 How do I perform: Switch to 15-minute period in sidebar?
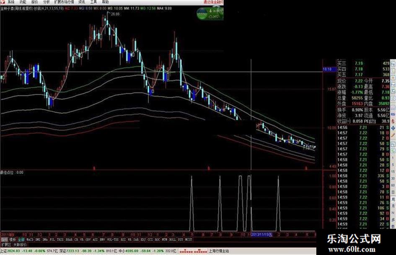[x=393, y=171]
